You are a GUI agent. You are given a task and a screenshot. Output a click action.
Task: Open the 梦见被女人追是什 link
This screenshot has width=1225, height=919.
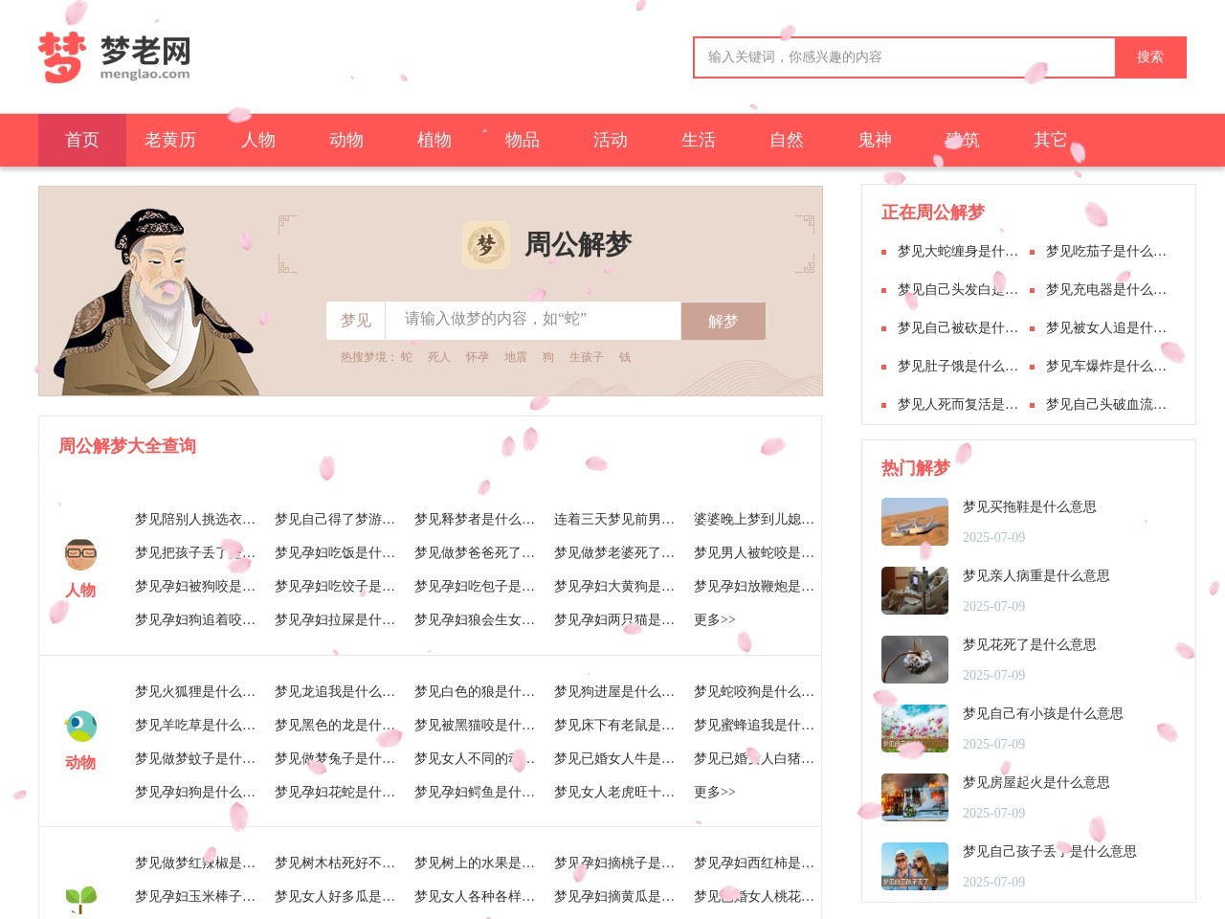click(1106, 328)
